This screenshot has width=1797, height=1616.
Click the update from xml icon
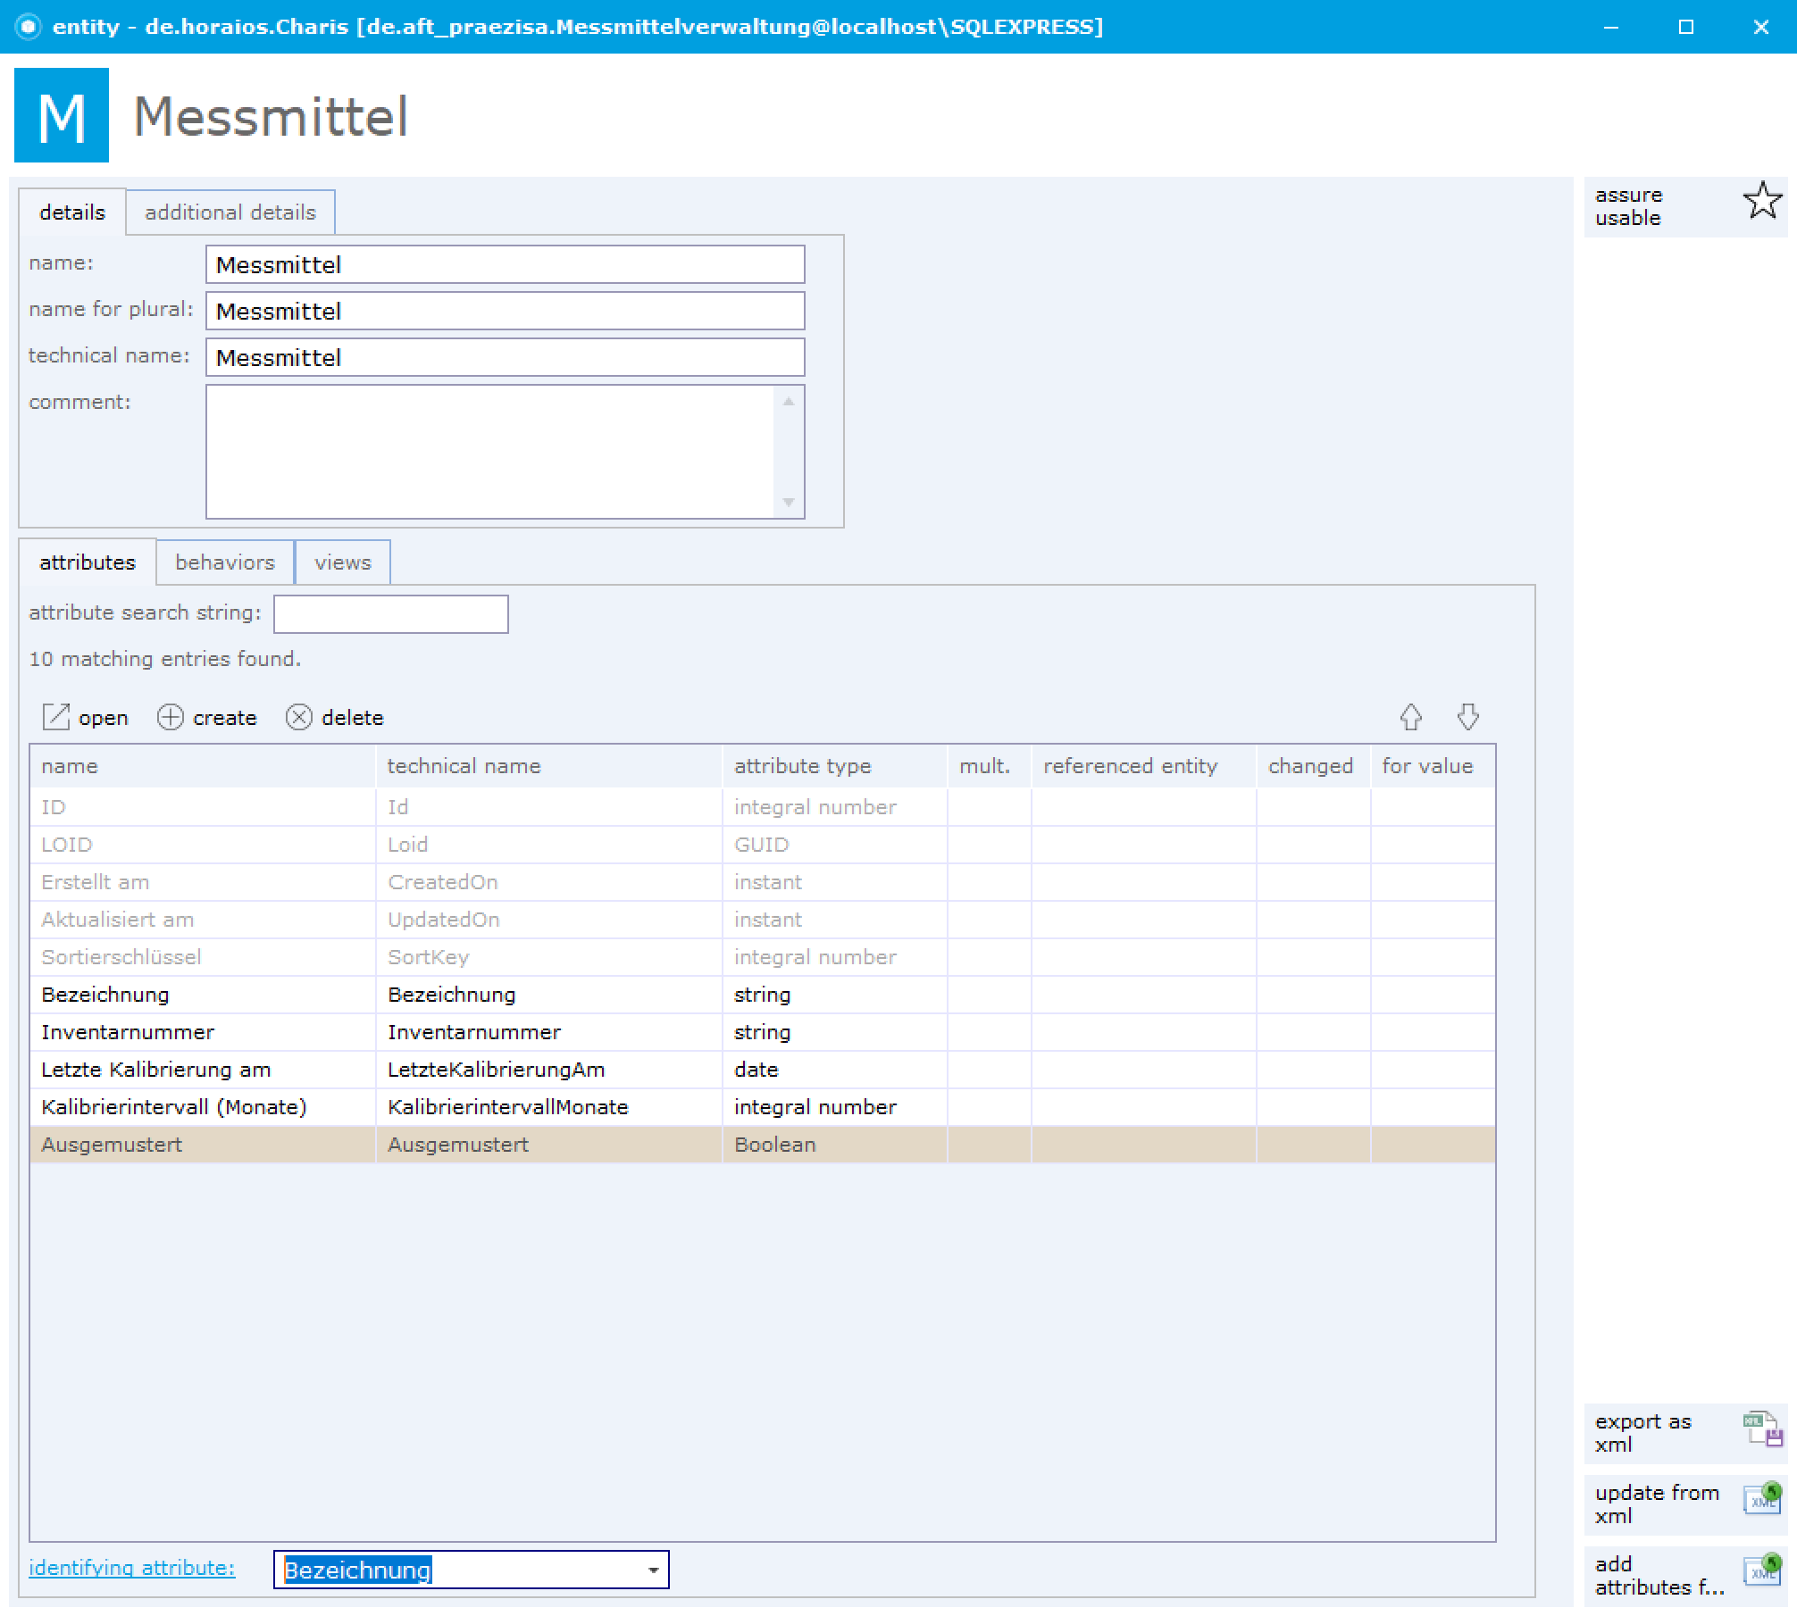(x=1762, y=1499)
